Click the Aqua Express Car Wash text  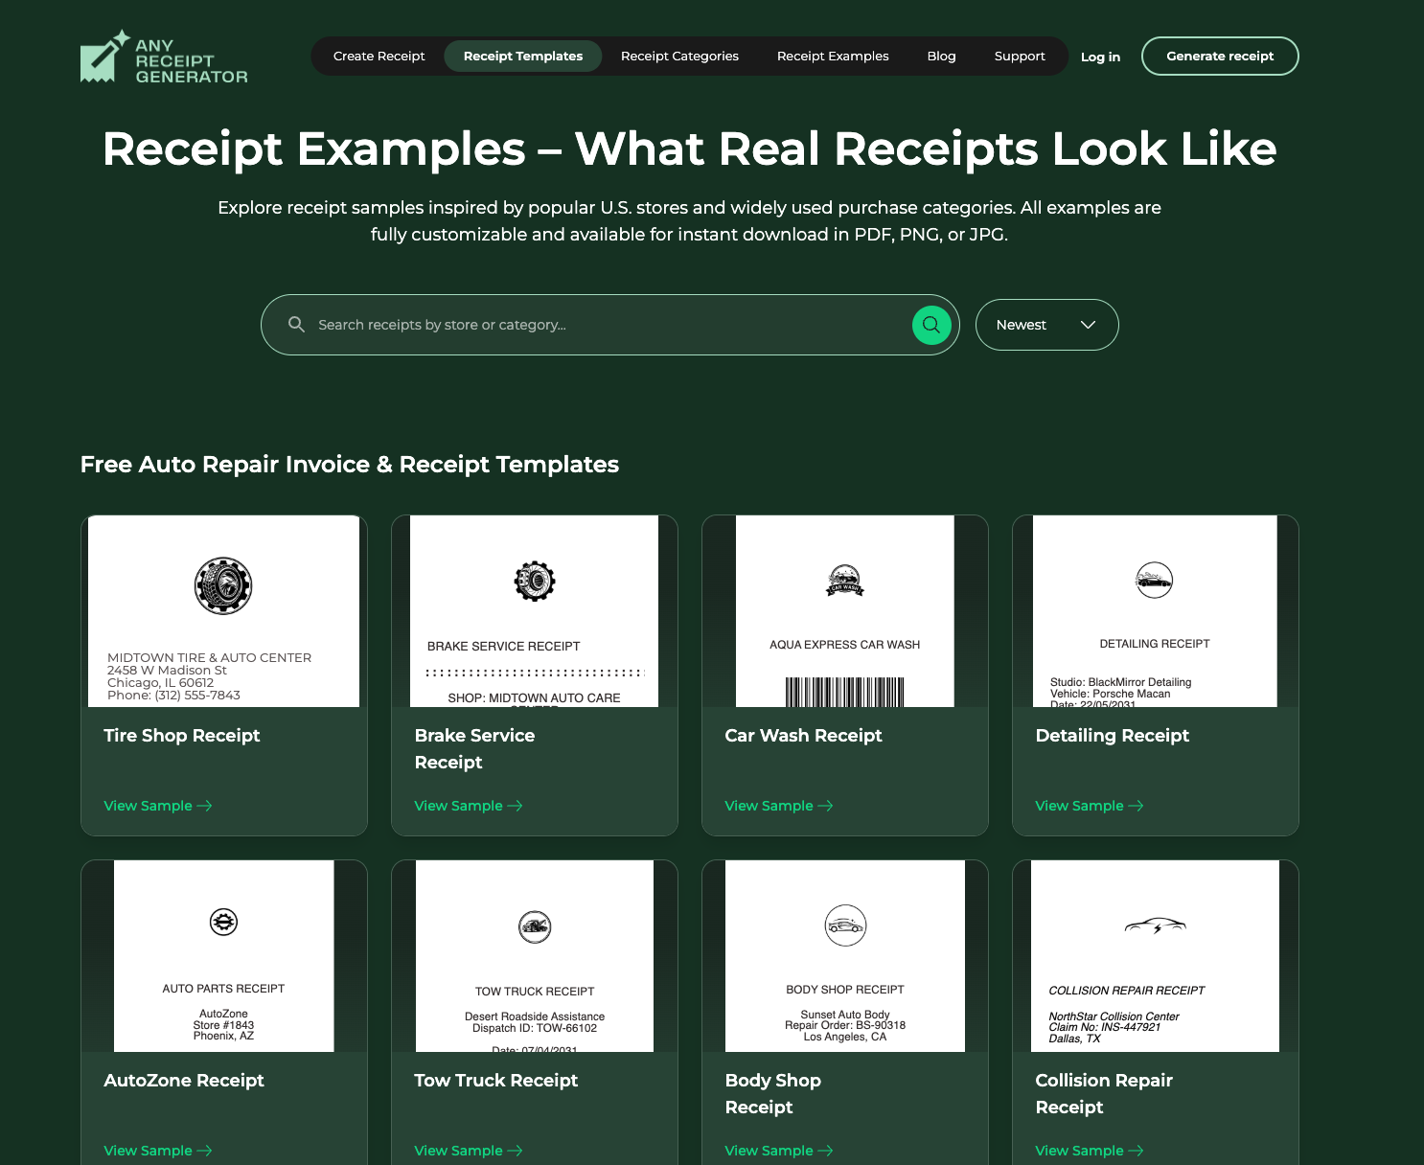click(x=845, y=645)
